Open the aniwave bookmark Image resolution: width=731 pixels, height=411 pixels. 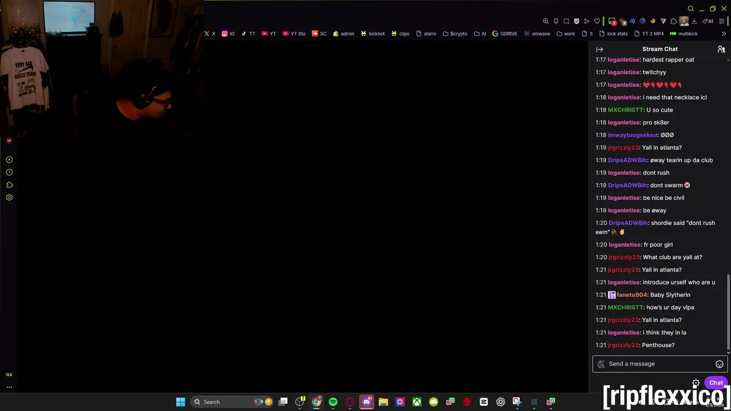click(537, 34)
